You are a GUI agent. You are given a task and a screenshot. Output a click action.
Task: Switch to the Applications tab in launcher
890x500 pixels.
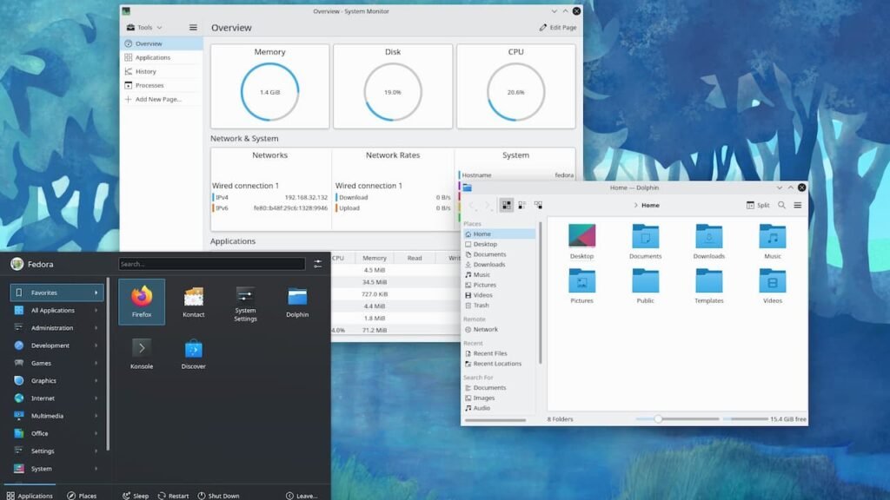click(30, 495)
